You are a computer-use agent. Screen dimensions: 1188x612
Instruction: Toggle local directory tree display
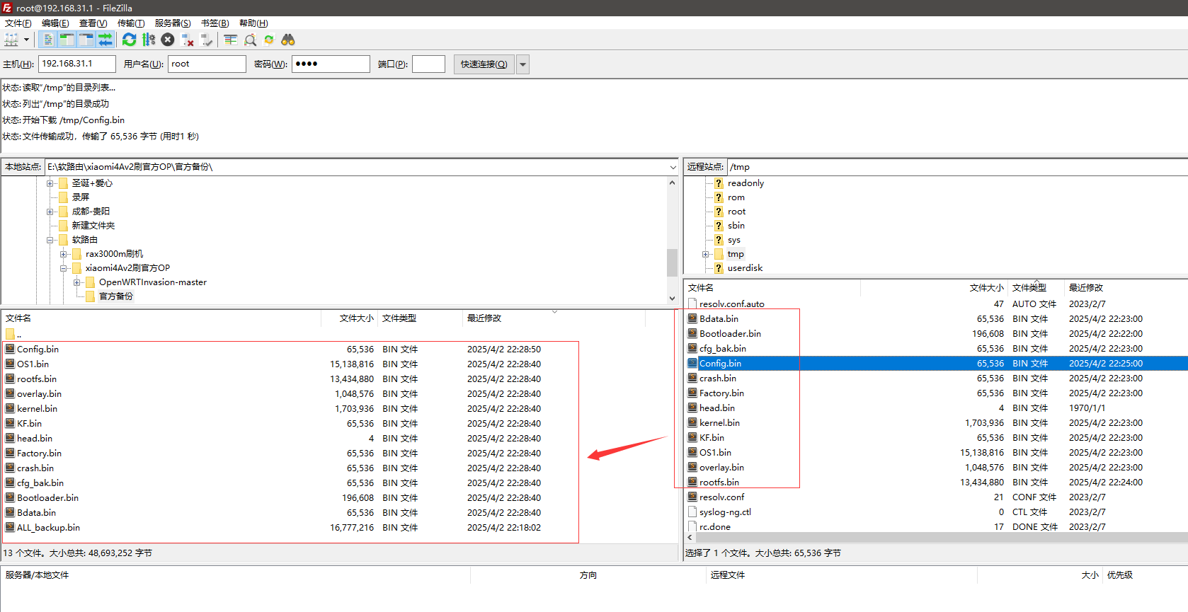67,40
